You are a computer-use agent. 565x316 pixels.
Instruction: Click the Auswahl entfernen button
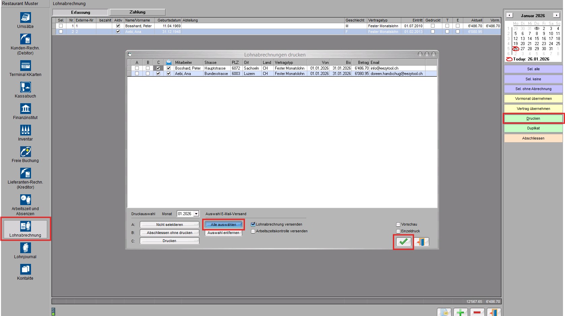tap(223, 233)
